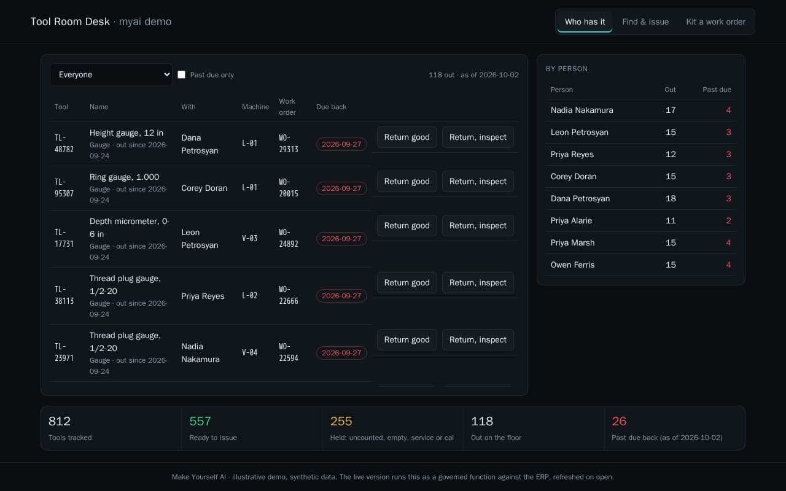Return, inspect the Thread plug gauge TL-38113
Viewport: 786px width, 491px height.
tap(478, 283)
